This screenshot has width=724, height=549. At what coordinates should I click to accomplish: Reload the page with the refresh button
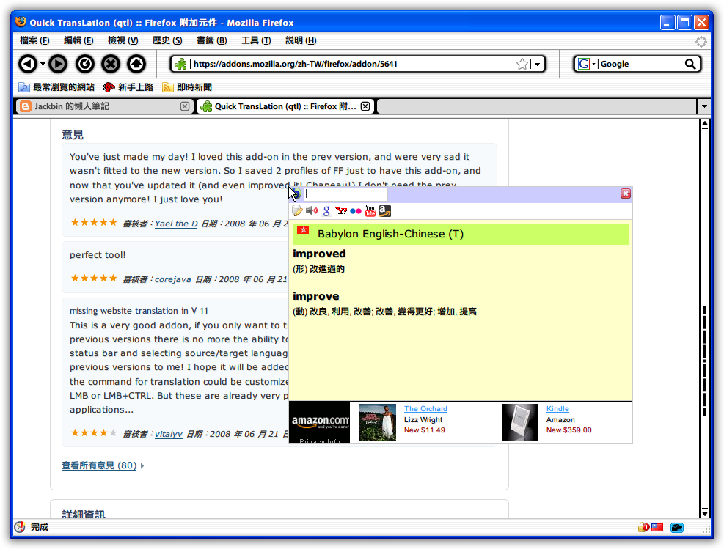coord(85,64)
